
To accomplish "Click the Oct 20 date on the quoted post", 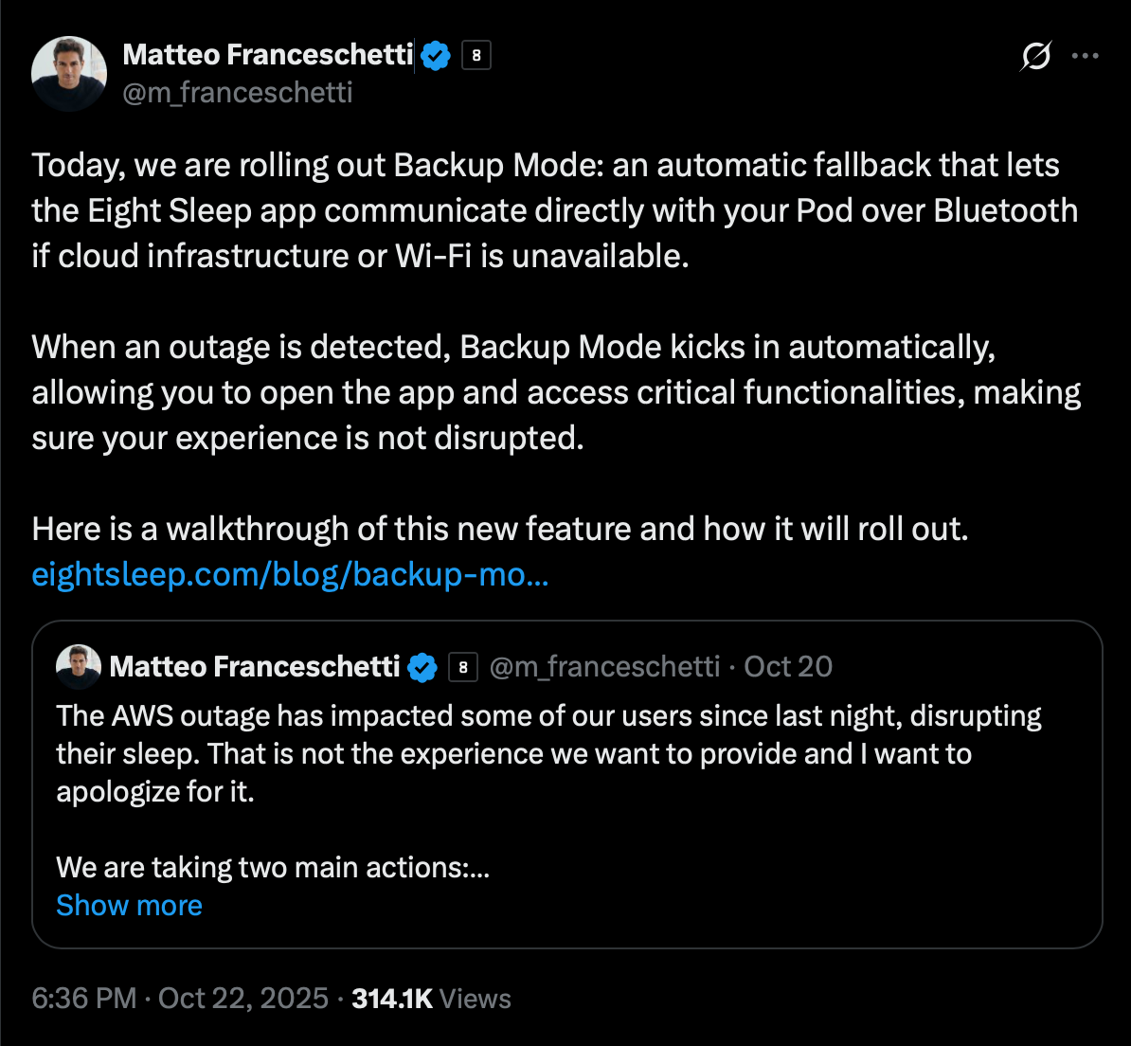I will (788, 667).
